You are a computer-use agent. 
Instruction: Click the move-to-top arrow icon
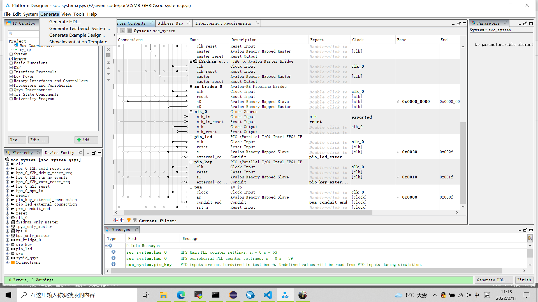pyautogui.click(x=108, y=63)
